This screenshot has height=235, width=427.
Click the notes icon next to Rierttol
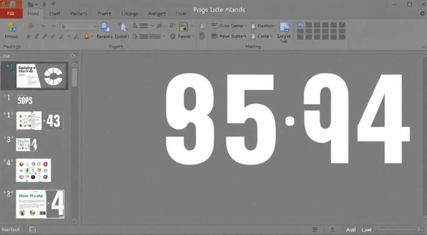(32, 229)
